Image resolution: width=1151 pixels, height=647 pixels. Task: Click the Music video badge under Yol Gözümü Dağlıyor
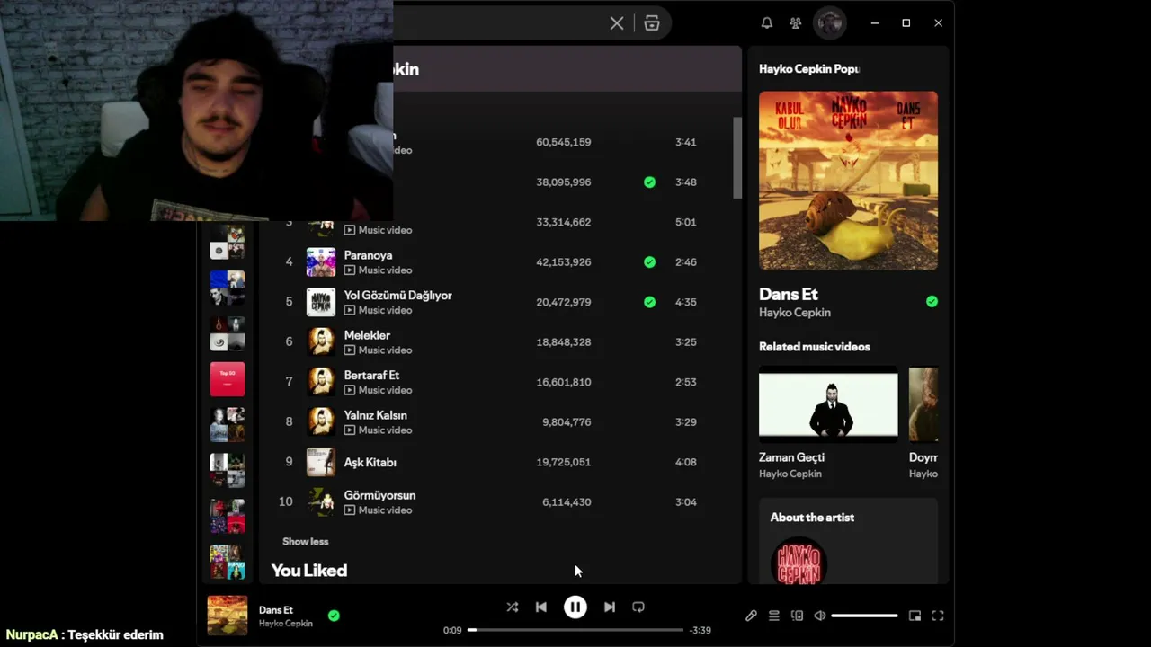pyautogui.click(x=378, y=310)
